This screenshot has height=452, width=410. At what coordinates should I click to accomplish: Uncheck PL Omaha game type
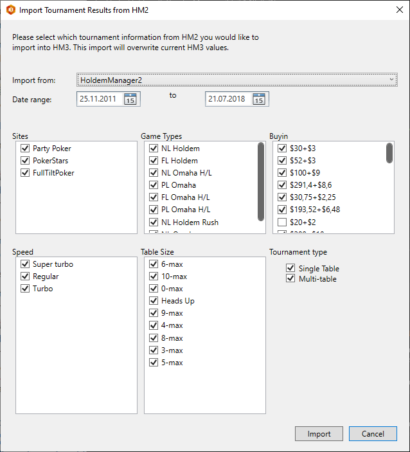tap(154, 185)
